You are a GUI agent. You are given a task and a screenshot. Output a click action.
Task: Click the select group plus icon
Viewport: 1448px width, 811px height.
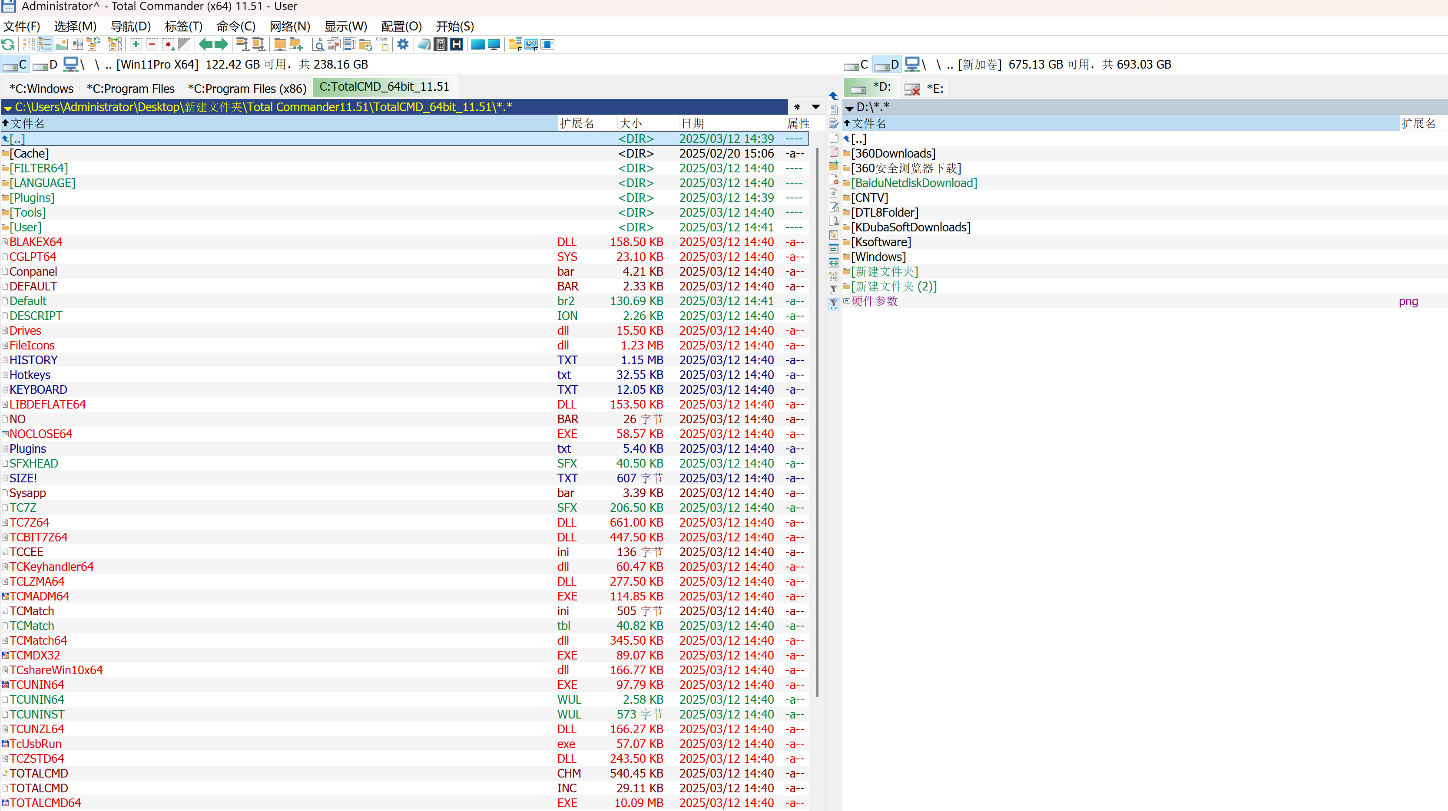coord(136,44)
